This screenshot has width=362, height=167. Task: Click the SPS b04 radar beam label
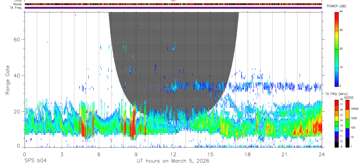pos(35,161)
